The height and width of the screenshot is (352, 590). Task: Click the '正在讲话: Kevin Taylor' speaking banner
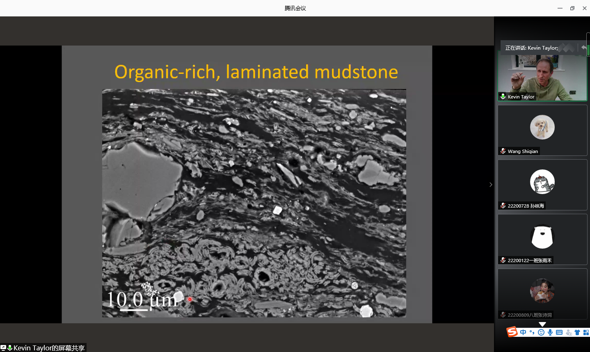click(531, 48)
